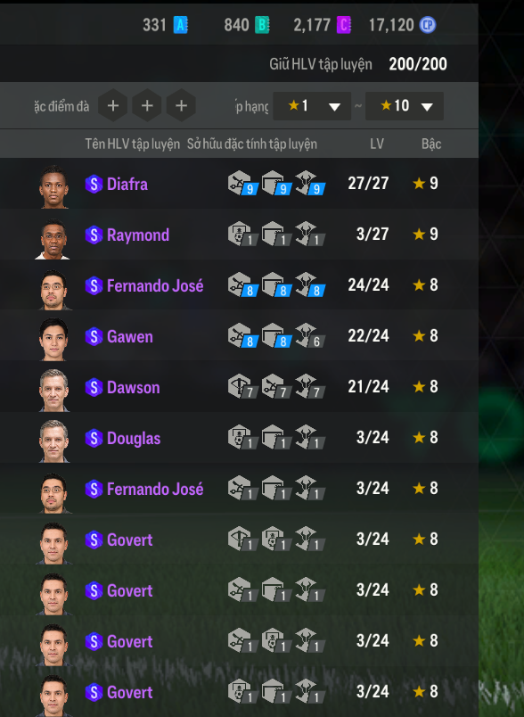Click Gawen's level 6 training trait icon
The image size is (524, 717).
pos(310,335)
